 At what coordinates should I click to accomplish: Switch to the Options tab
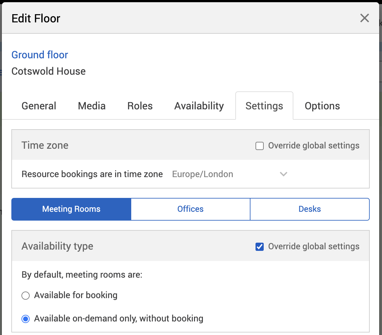point(322,106)
